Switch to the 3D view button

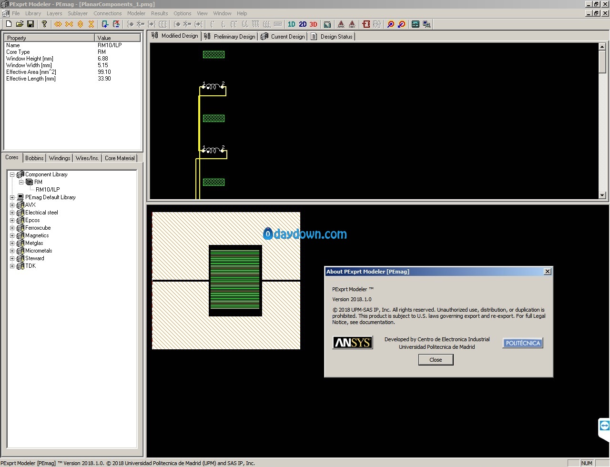[313, 24]
